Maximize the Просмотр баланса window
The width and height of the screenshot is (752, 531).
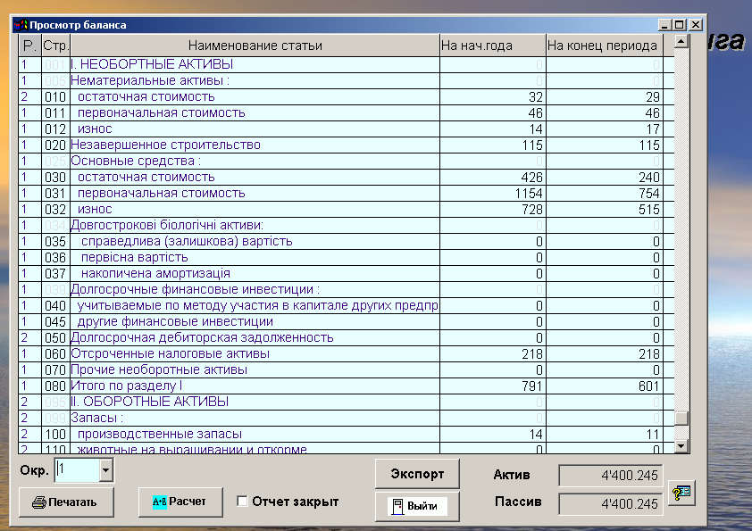[679, 25]
